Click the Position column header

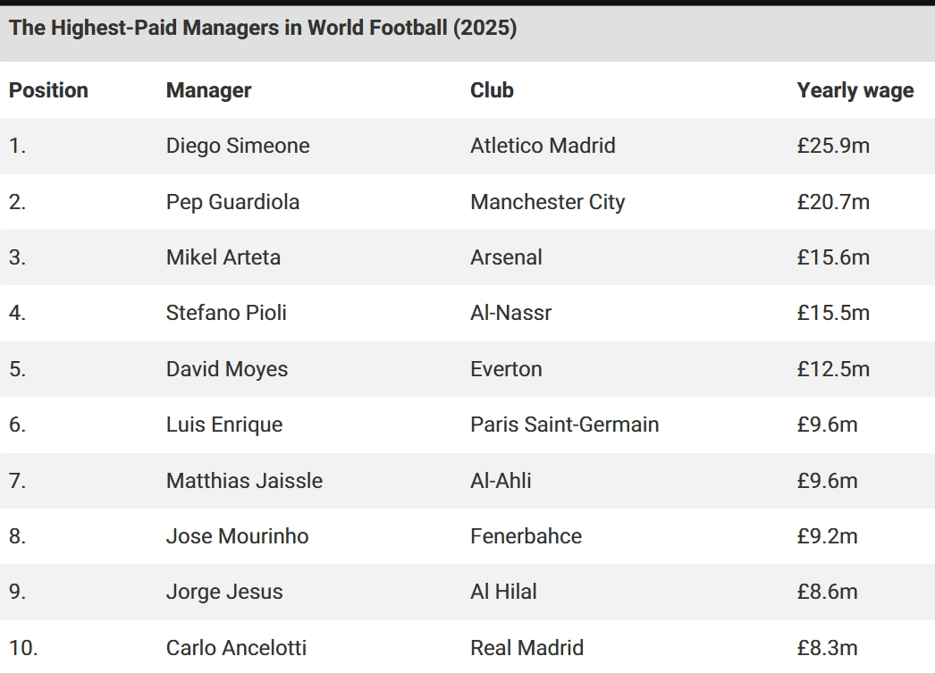click(48, 90)
